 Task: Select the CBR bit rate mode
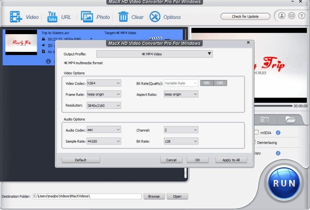(220, 83)
